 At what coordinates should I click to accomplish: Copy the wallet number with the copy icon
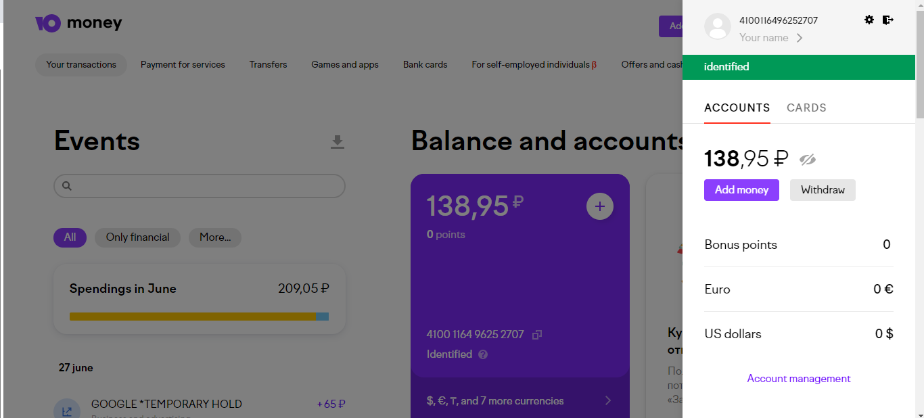[x=537, y=334]
